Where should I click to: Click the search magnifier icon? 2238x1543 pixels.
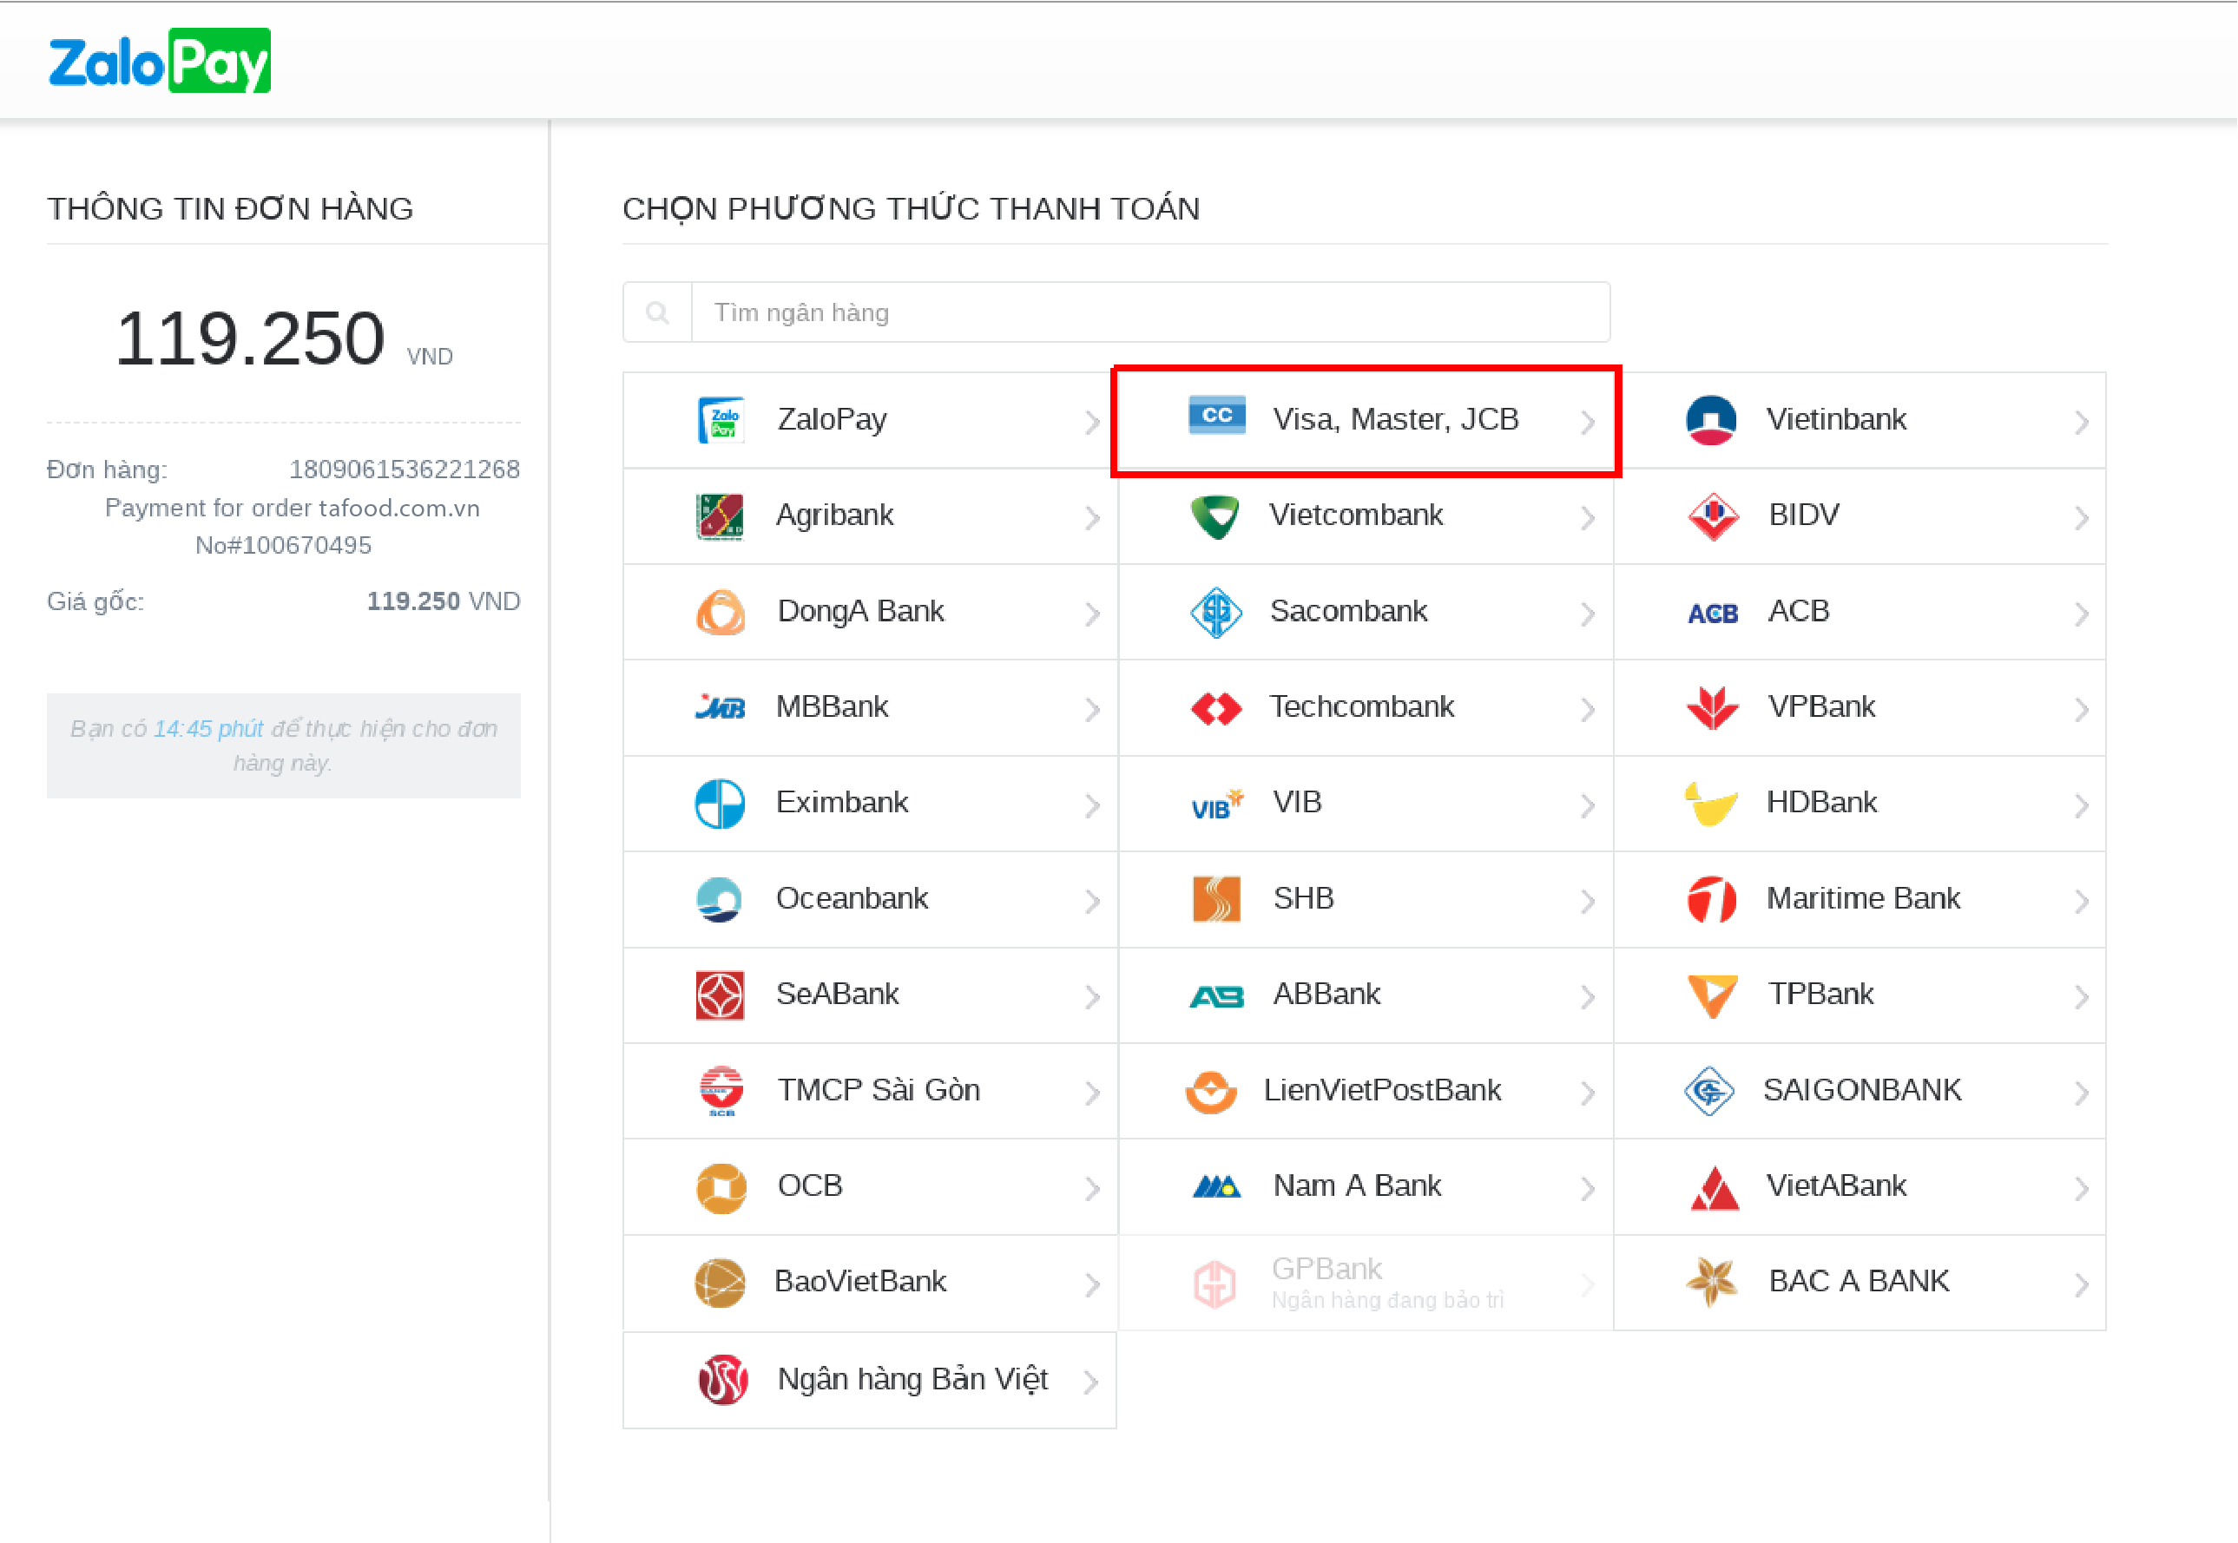click(658, 312)
